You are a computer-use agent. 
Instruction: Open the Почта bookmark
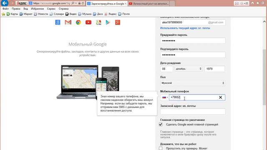click(124, 14)
